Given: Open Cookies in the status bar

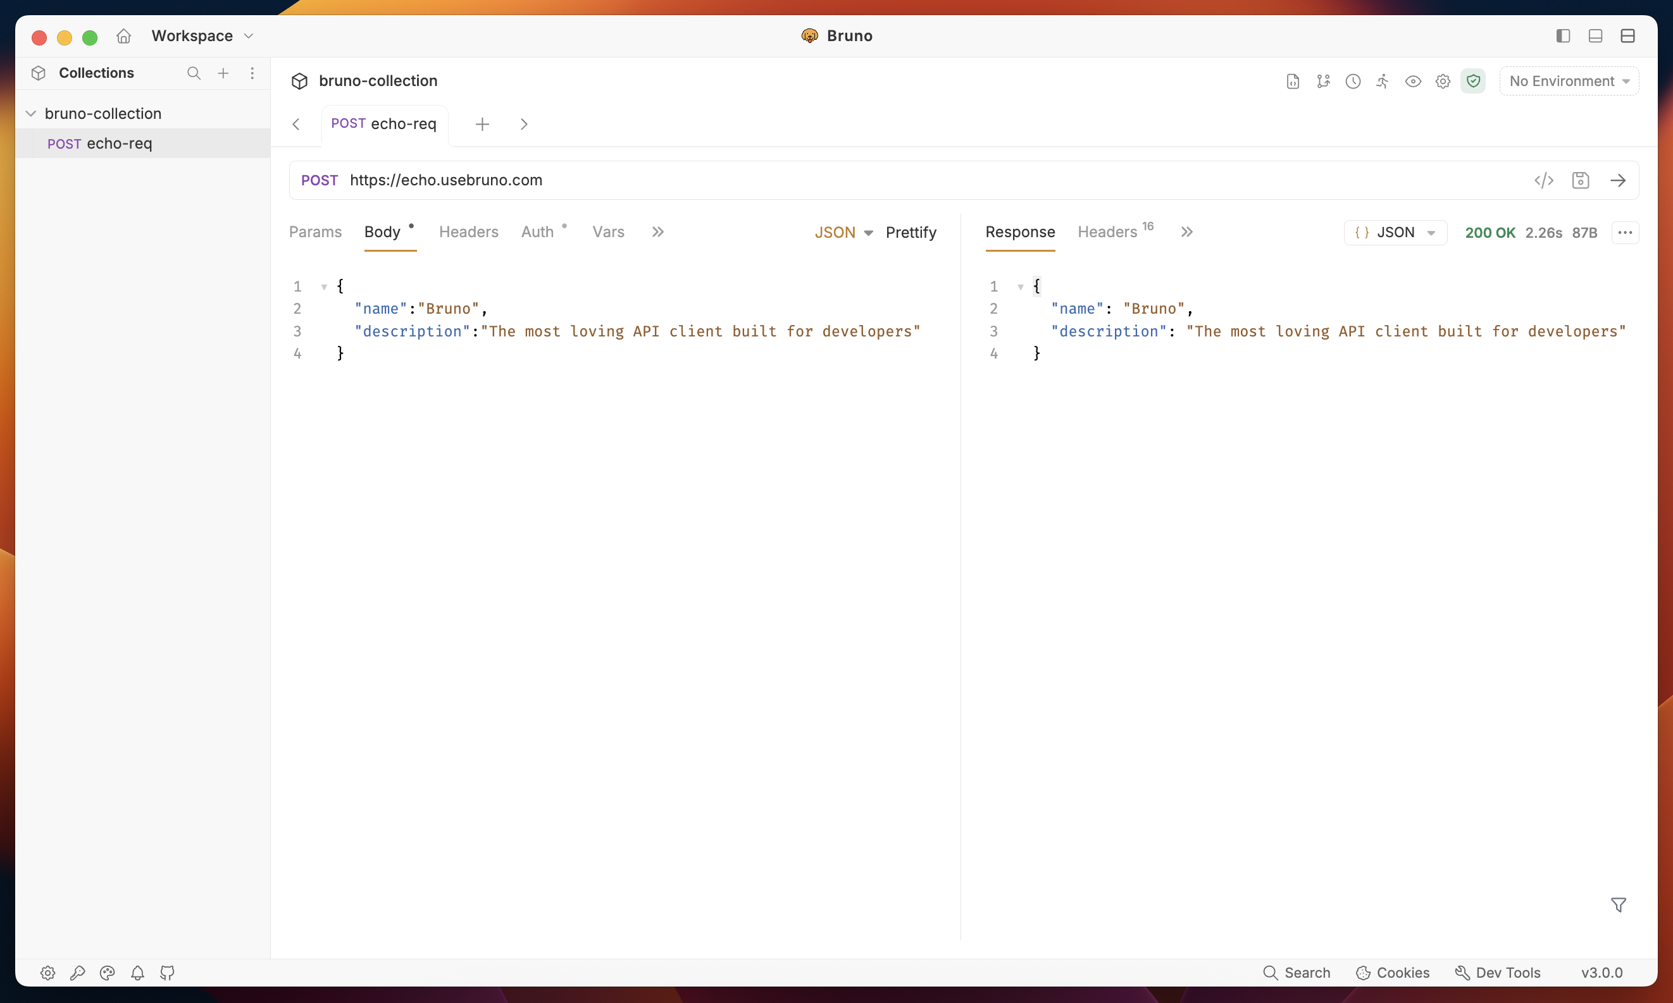Looking at the screenshot, I should [1392, 973].
